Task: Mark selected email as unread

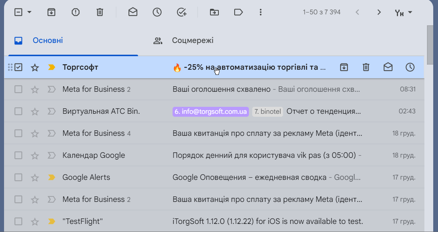Action: coord(133,12)
